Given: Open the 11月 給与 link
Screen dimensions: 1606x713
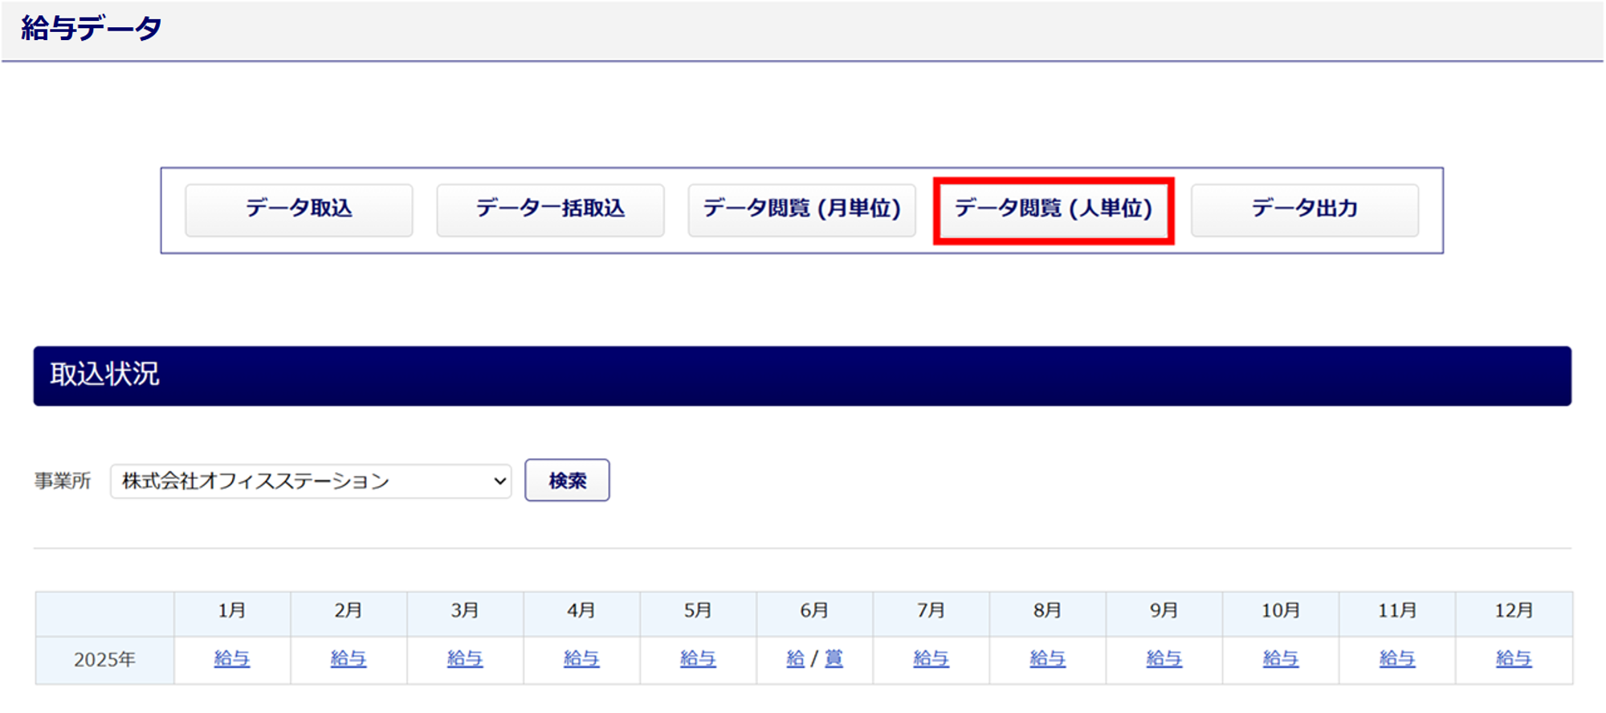Looking at the screenshot, I should [x=1397, y=658].
